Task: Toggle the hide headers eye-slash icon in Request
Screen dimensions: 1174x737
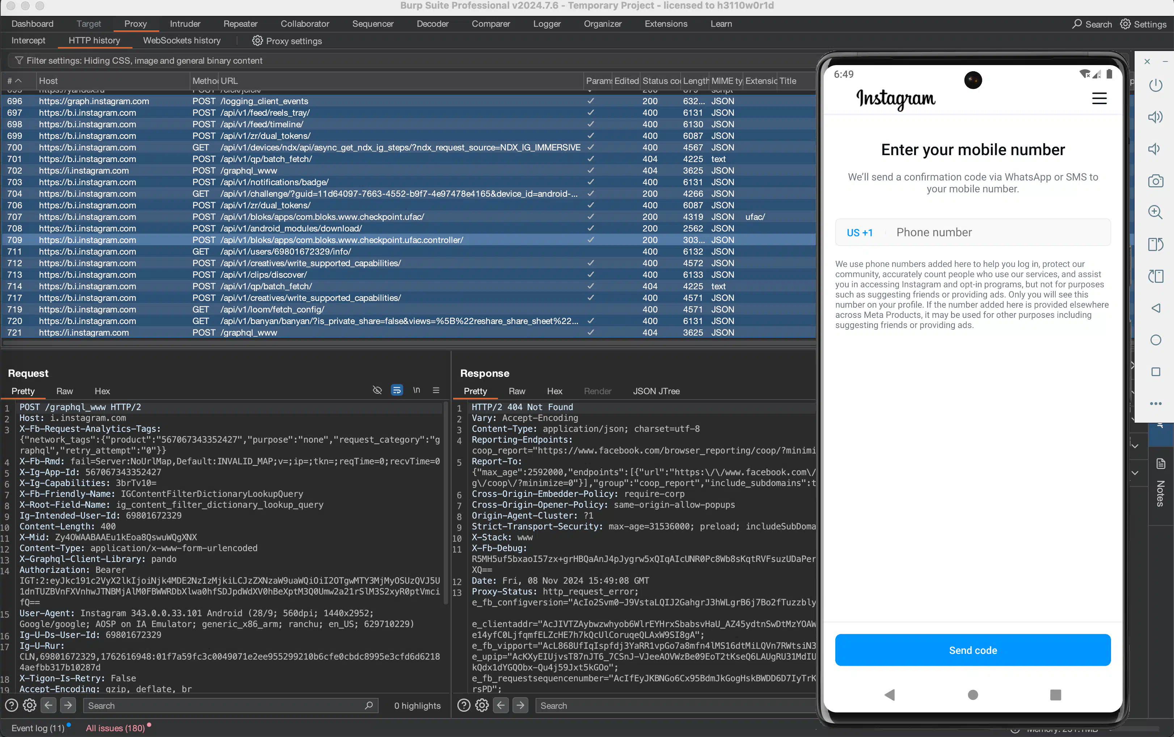Action: tap(377, 390)
